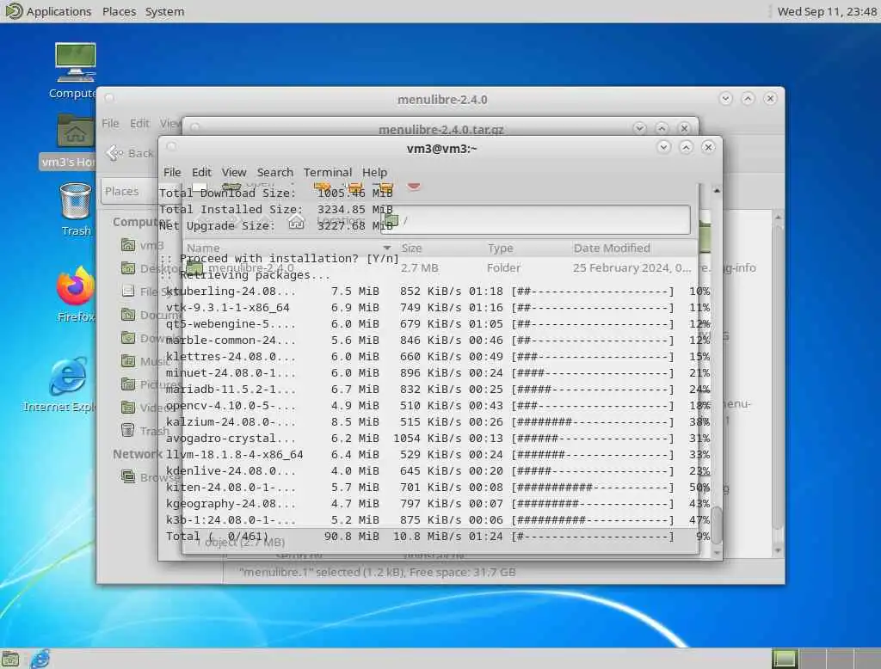Screen dimensions: 881x669
Task: Click the Total (0/461) progress line
Action: [438, 536]
